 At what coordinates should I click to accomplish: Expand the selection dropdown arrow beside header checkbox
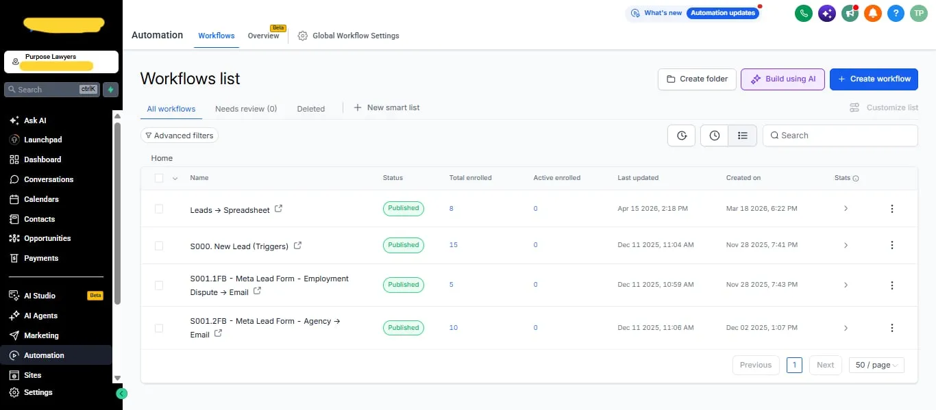pos(175,179)
